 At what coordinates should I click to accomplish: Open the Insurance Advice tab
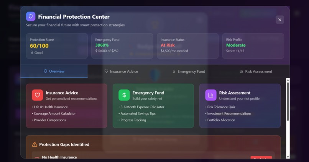(121, 71)
